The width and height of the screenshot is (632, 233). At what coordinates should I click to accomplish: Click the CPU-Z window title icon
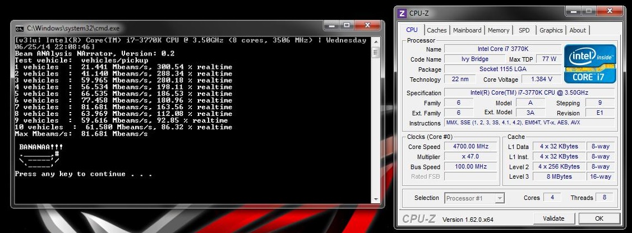click(402, 13)
